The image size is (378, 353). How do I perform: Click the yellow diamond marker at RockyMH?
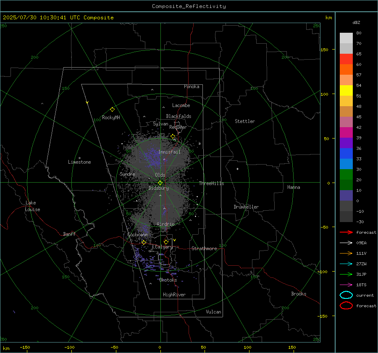pyautogui.click(x=112, y=110)
